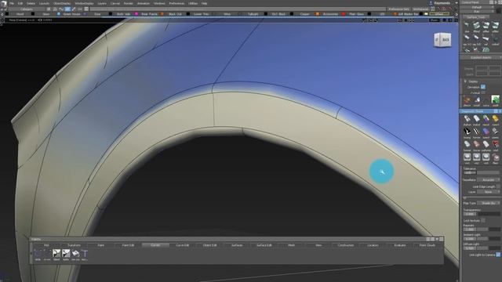Select the Hood layer button
The width and height of the screenshot is (502, 282).
click(20, 14)
